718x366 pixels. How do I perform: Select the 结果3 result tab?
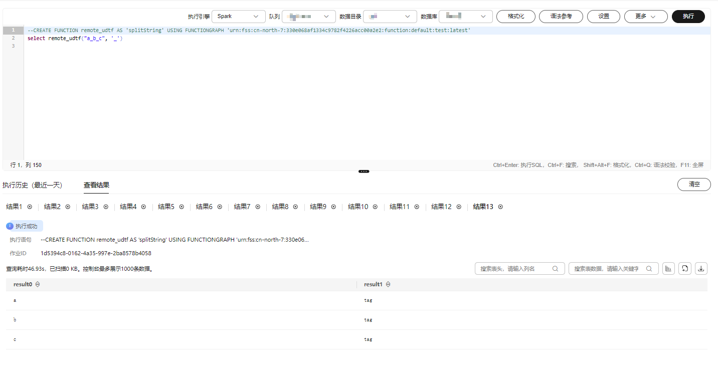click(x=90, y=207)
